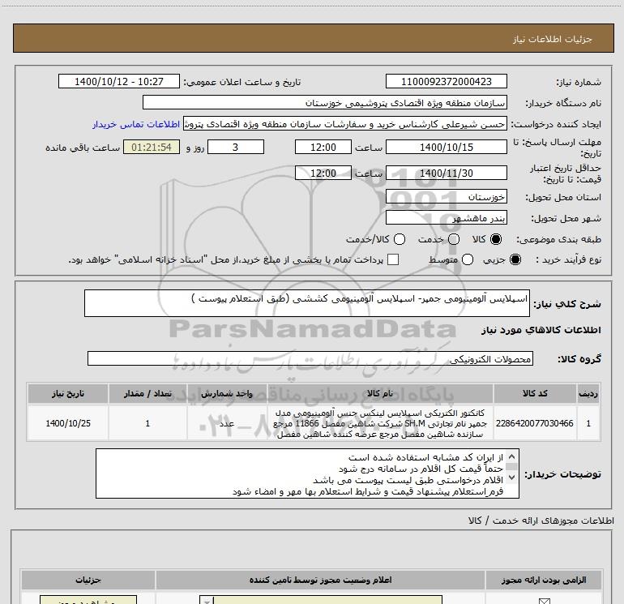Click the جزئیات column header in license table
Screen dimensions: 624x604
click(88, 580)
